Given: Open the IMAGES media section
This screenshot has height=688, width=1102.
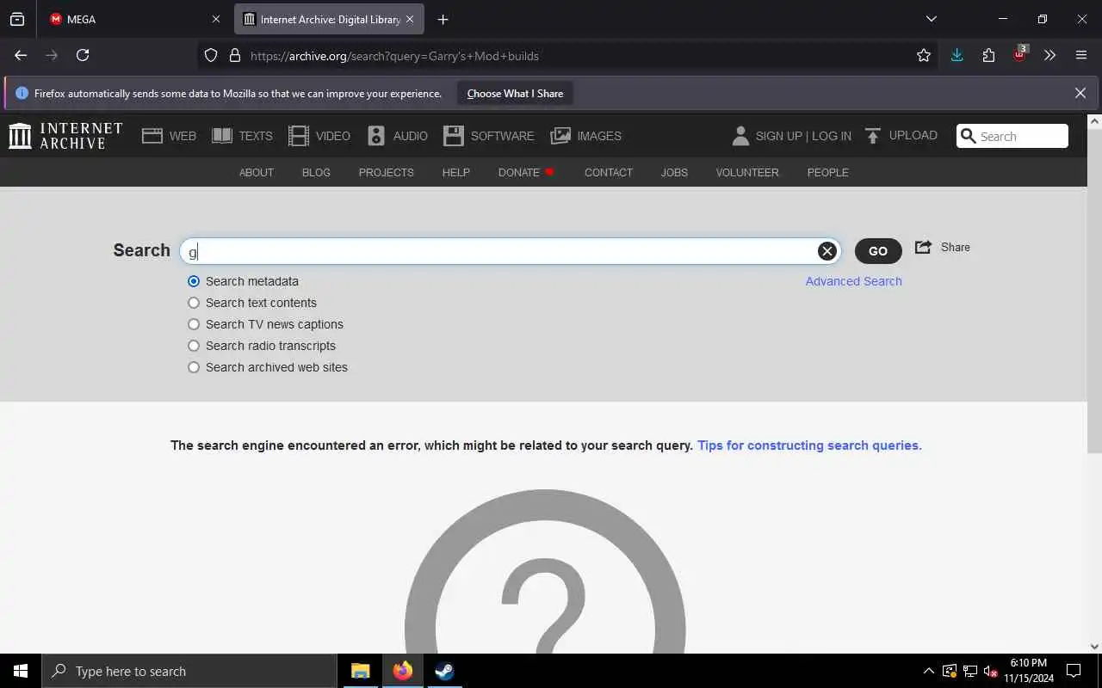Looking at the screenshot, I should pyautogui.click(x=586, y=136).
